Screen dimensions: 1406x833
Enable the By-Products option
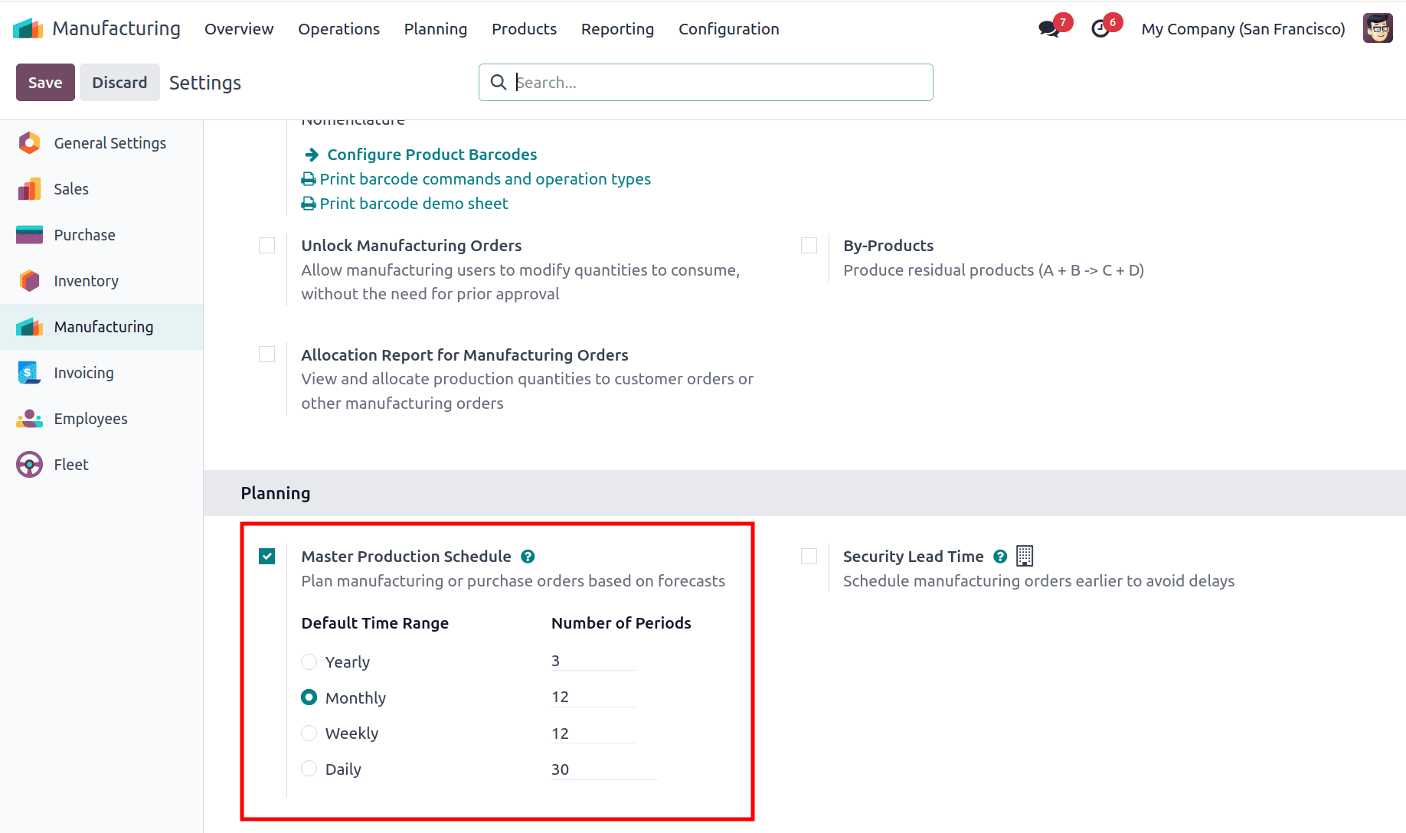tap(809, 245)
